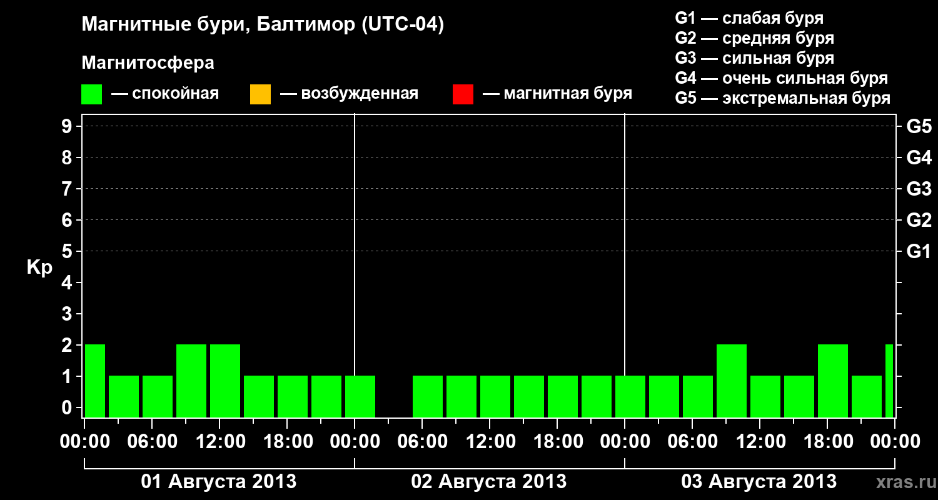Click the '01 Августа 2013' date label
Screen dimensions: 938x500
pos(219,481)
